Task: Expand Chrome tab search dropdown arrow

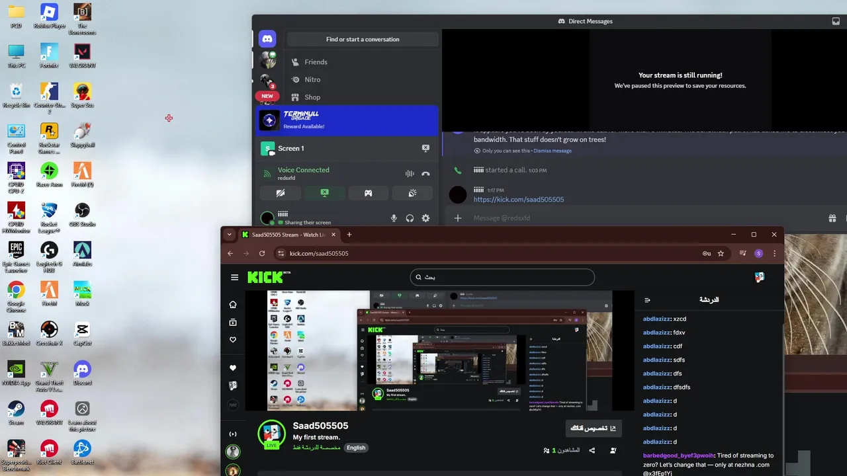Action: [x=229, y=235]
